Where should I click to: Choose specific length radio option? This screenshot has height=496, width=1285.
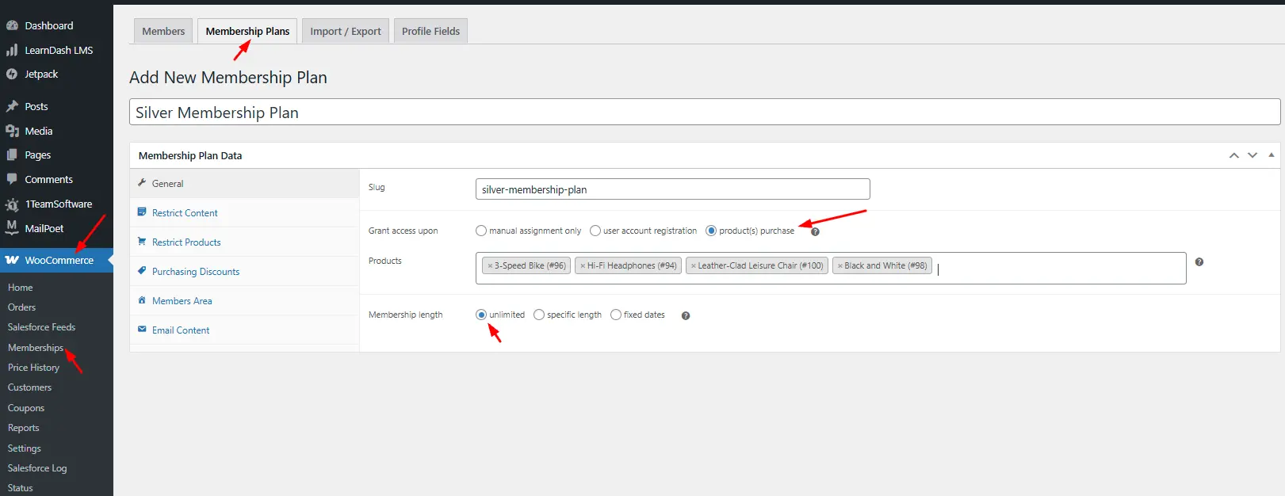click(x=539, y=315)
